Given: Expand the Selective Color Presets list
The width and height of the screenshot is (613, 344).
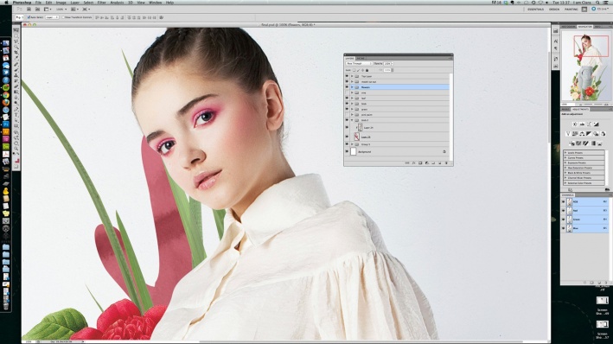Looking at the screenshot, I should [x=565, y=183].
